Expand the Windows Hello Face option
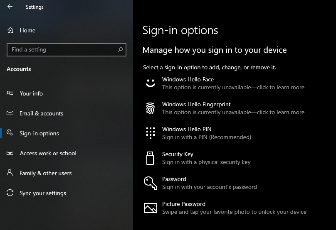The image size is (336, 230). [x=225, y=83]
